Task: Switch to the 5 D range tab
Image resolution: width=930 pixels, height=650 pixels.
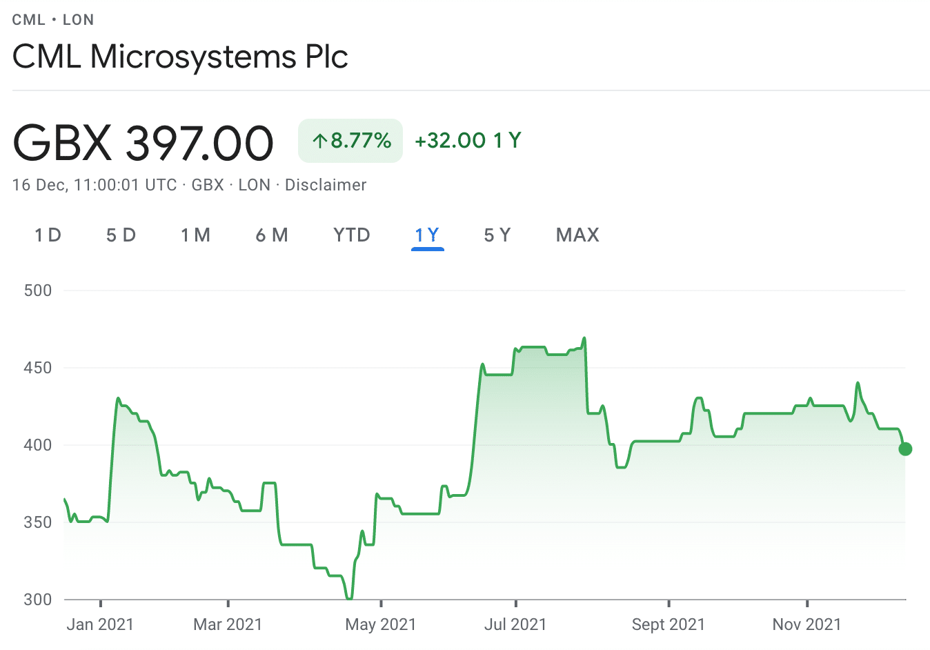Action: coord(121,235)
